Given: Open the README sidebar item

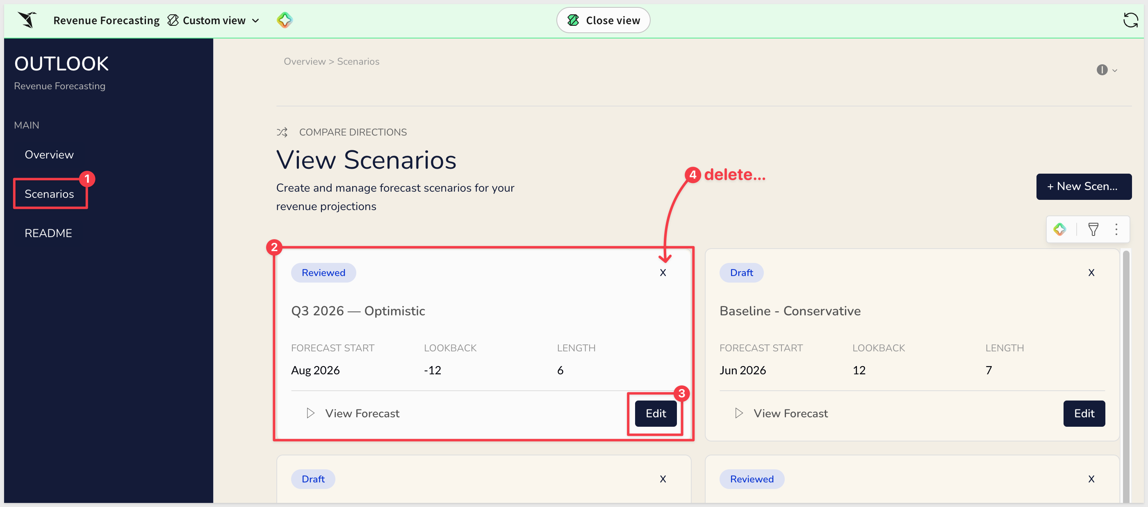Looking at the screenshot, I should pyautogui.click(x=48, y=233).
